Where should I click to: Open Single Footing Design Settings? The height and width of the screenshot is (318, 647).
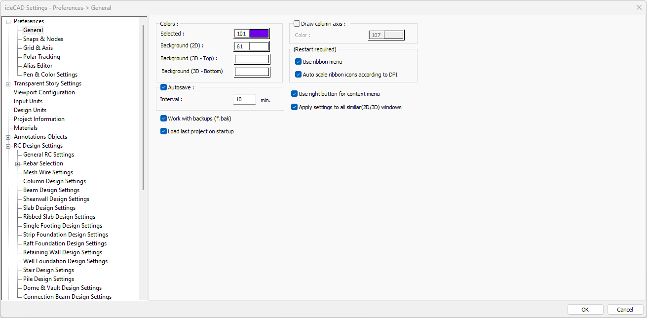pos(63,226)
